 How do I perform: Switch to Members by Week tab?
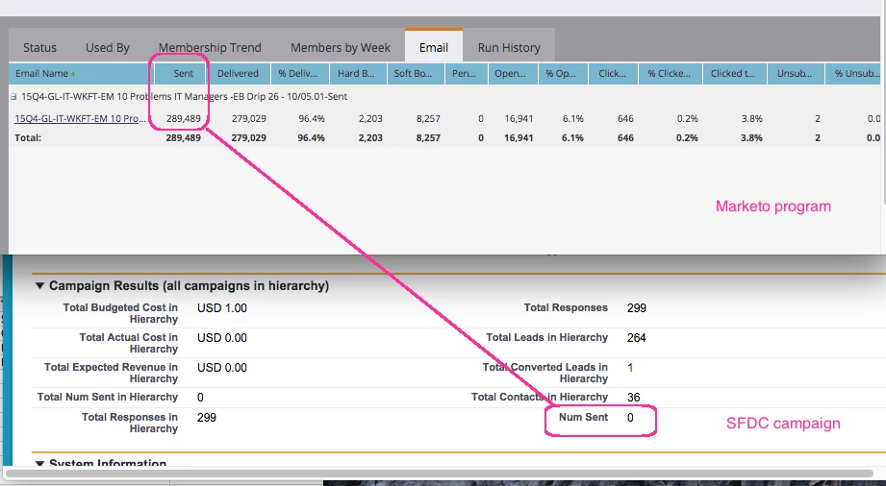(341, 47)
